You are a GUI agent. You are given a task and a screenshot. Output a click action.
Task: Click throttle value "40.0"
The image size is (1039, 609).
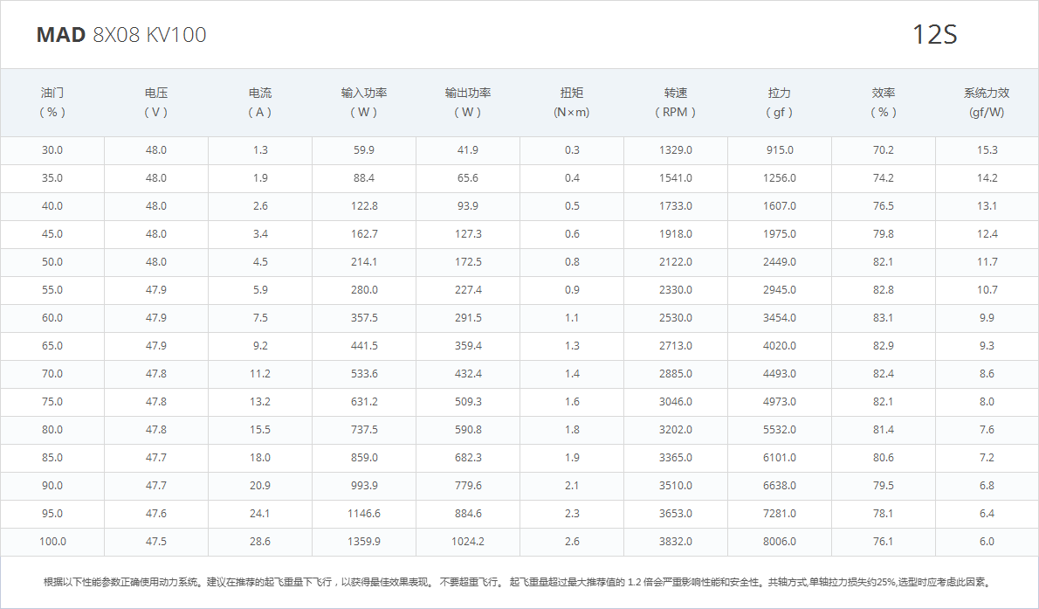click(x=52, y=205)
